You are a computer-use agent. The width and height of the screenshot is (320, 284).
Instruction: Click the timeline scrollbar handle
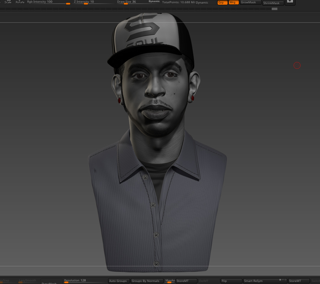(x=274, y=9)
